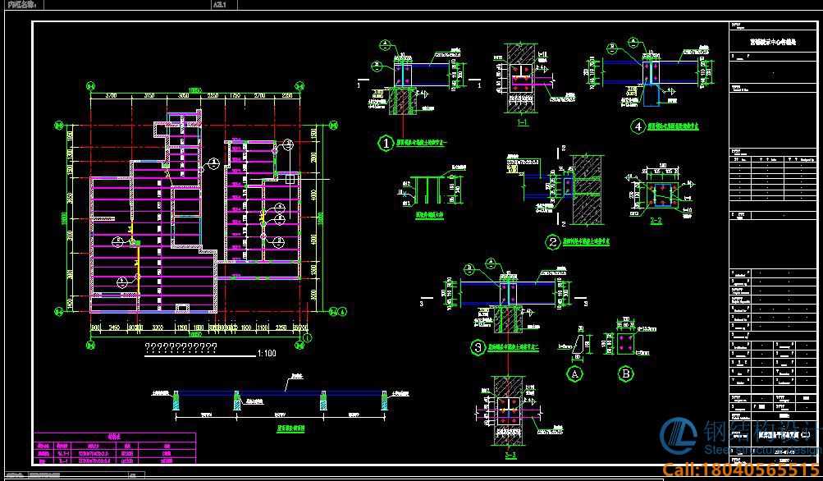Select the A2L1 label in the top bar

click(219, 5)
